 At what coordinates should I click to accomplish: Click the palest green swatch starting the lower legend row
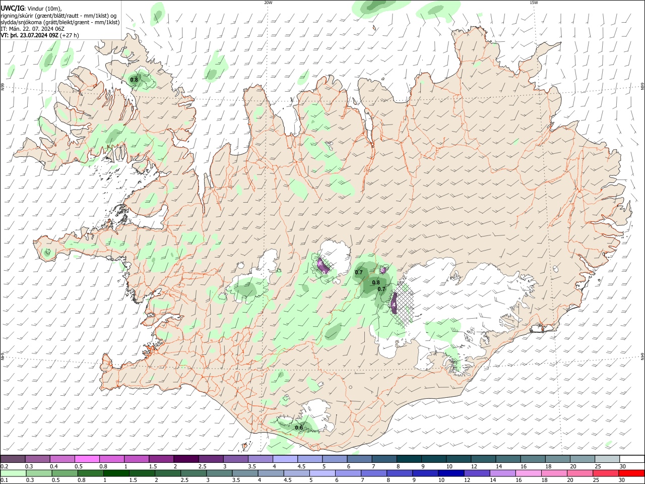coord(13,473)
